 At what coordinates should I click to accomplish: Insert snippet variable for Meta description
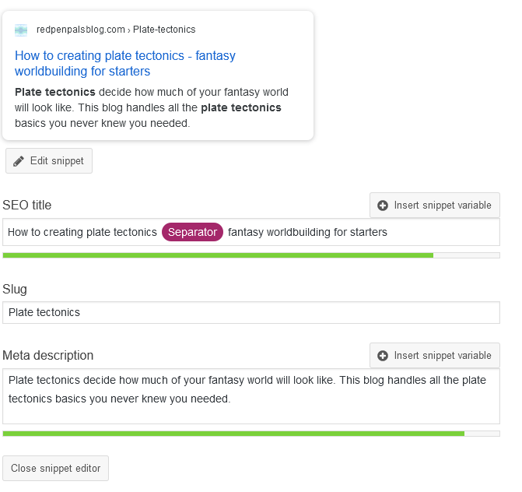pyautogui.click(x=435, y=356)
